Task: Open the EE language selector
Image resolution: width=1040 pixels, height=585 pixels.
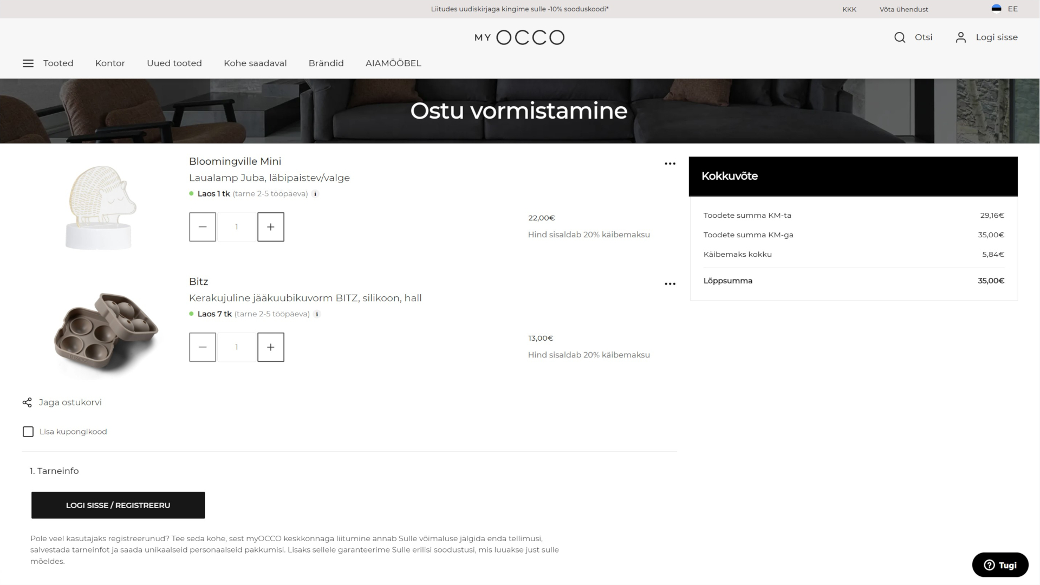Action: pyautogui.click(x=1012, y=9)
